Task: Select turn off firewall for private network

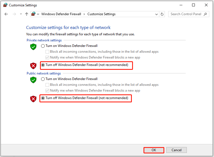Action: [x=43, y=65]
